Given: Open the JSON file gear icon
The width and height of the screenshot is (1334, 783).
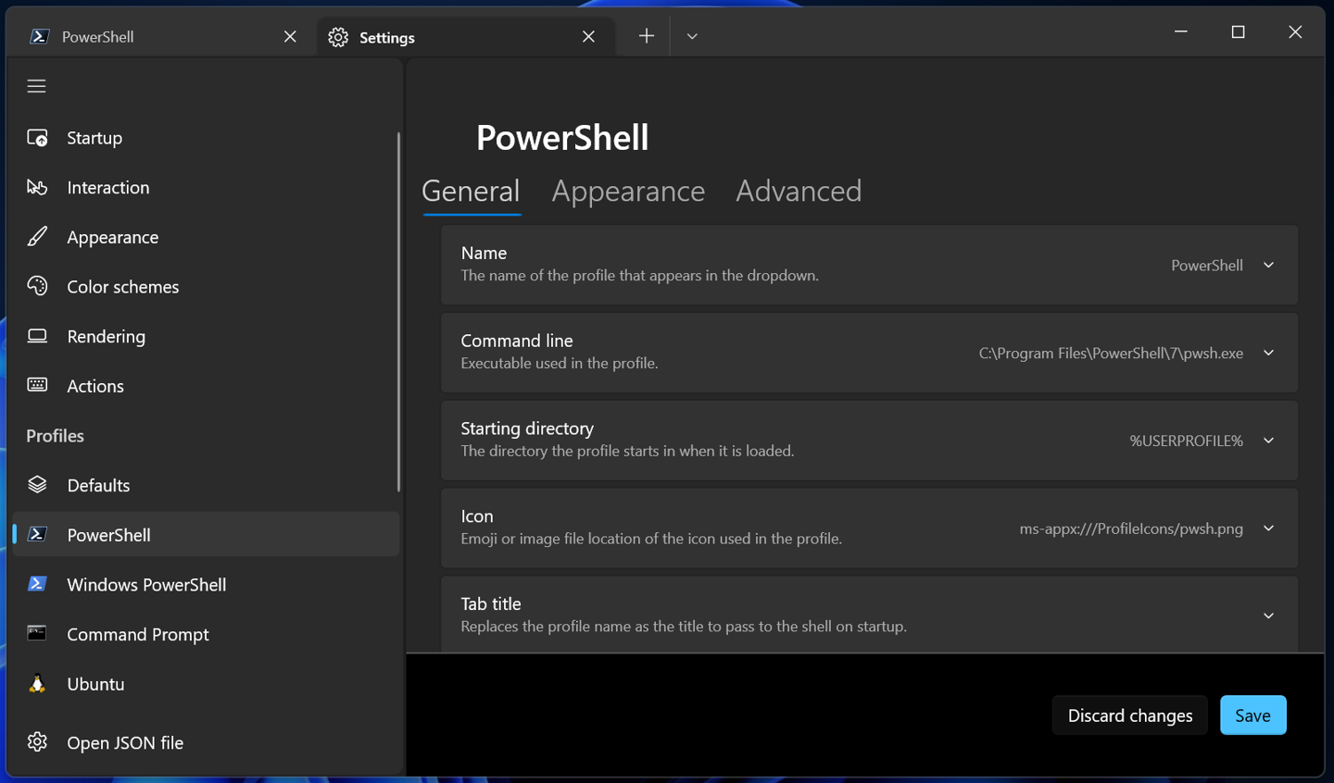Looking at the screenshot, I should (37, 742).
